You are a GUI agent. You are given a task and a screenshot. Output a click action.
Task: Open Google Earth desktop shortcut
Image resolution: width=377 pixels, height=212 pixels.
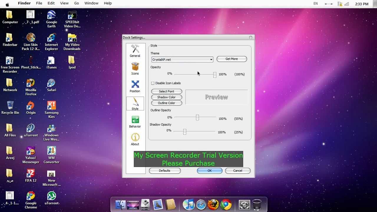coord(52,19)
